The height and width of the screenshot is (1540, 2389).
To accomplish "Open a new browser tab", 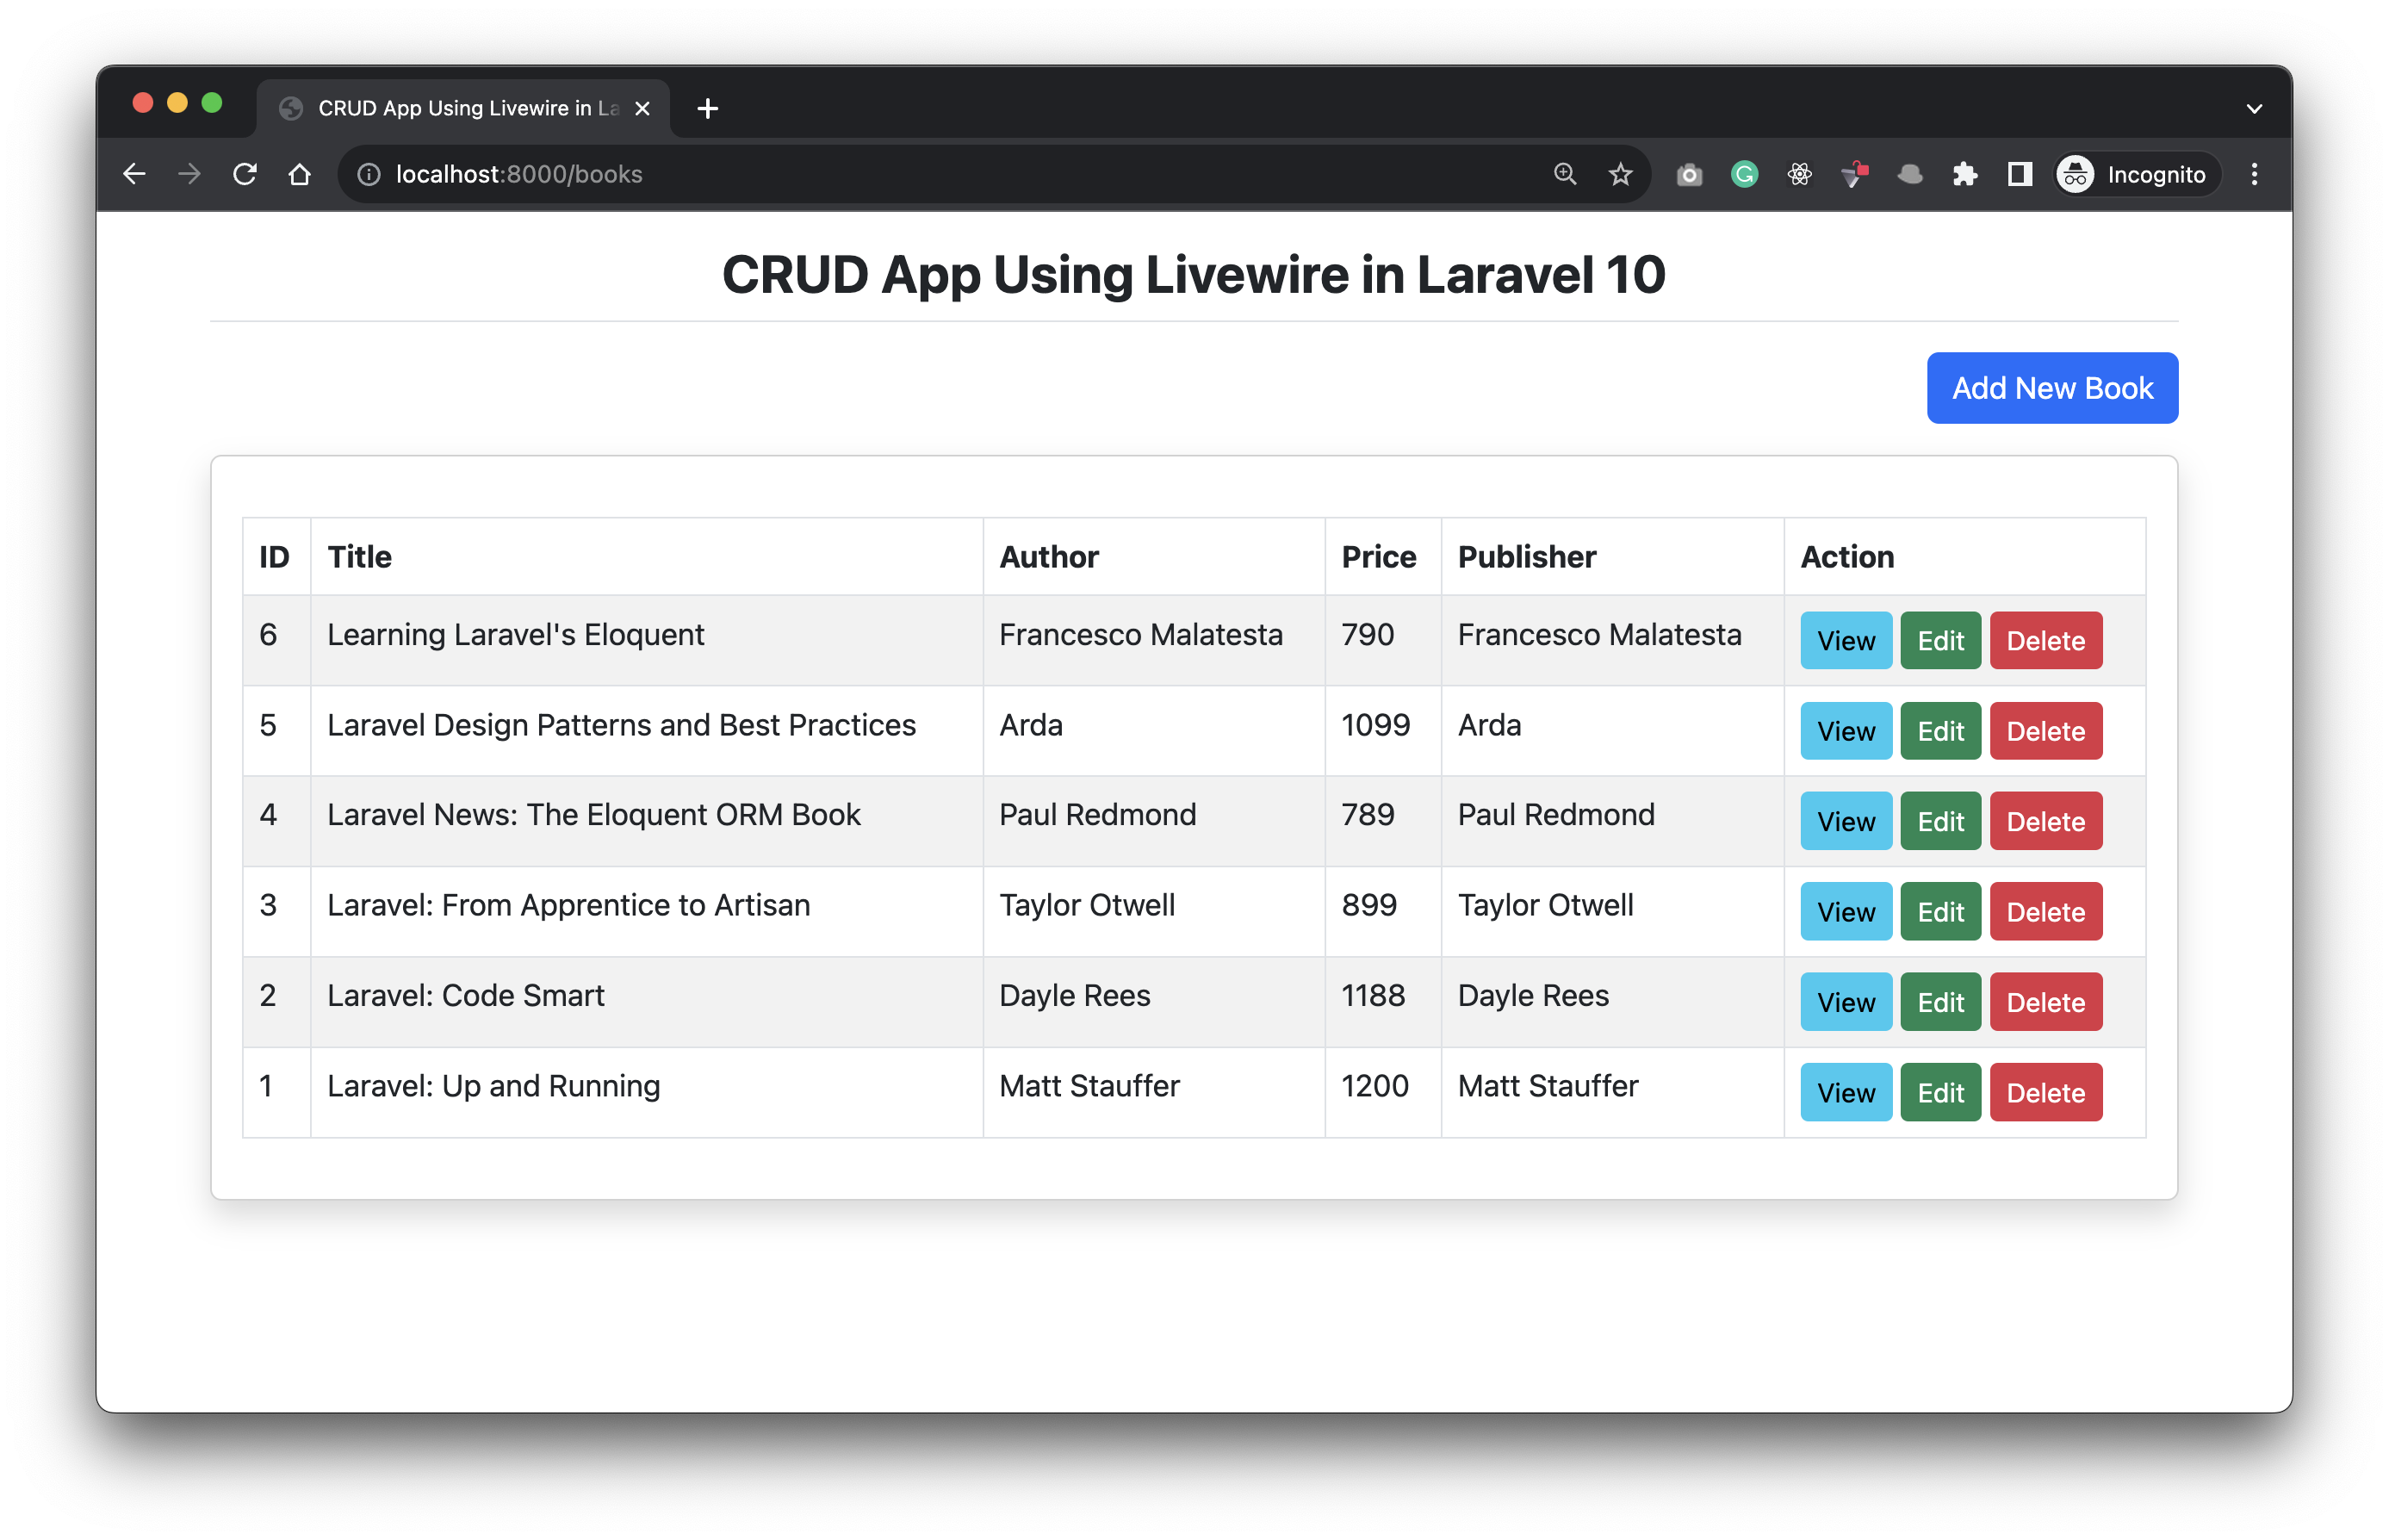I will click(x=707, y=108).
